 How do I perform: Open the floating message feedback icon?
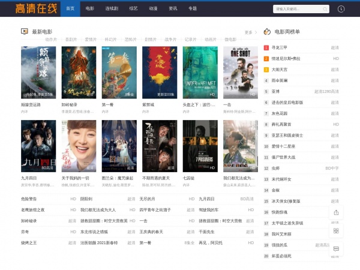[x=336, y=249]
